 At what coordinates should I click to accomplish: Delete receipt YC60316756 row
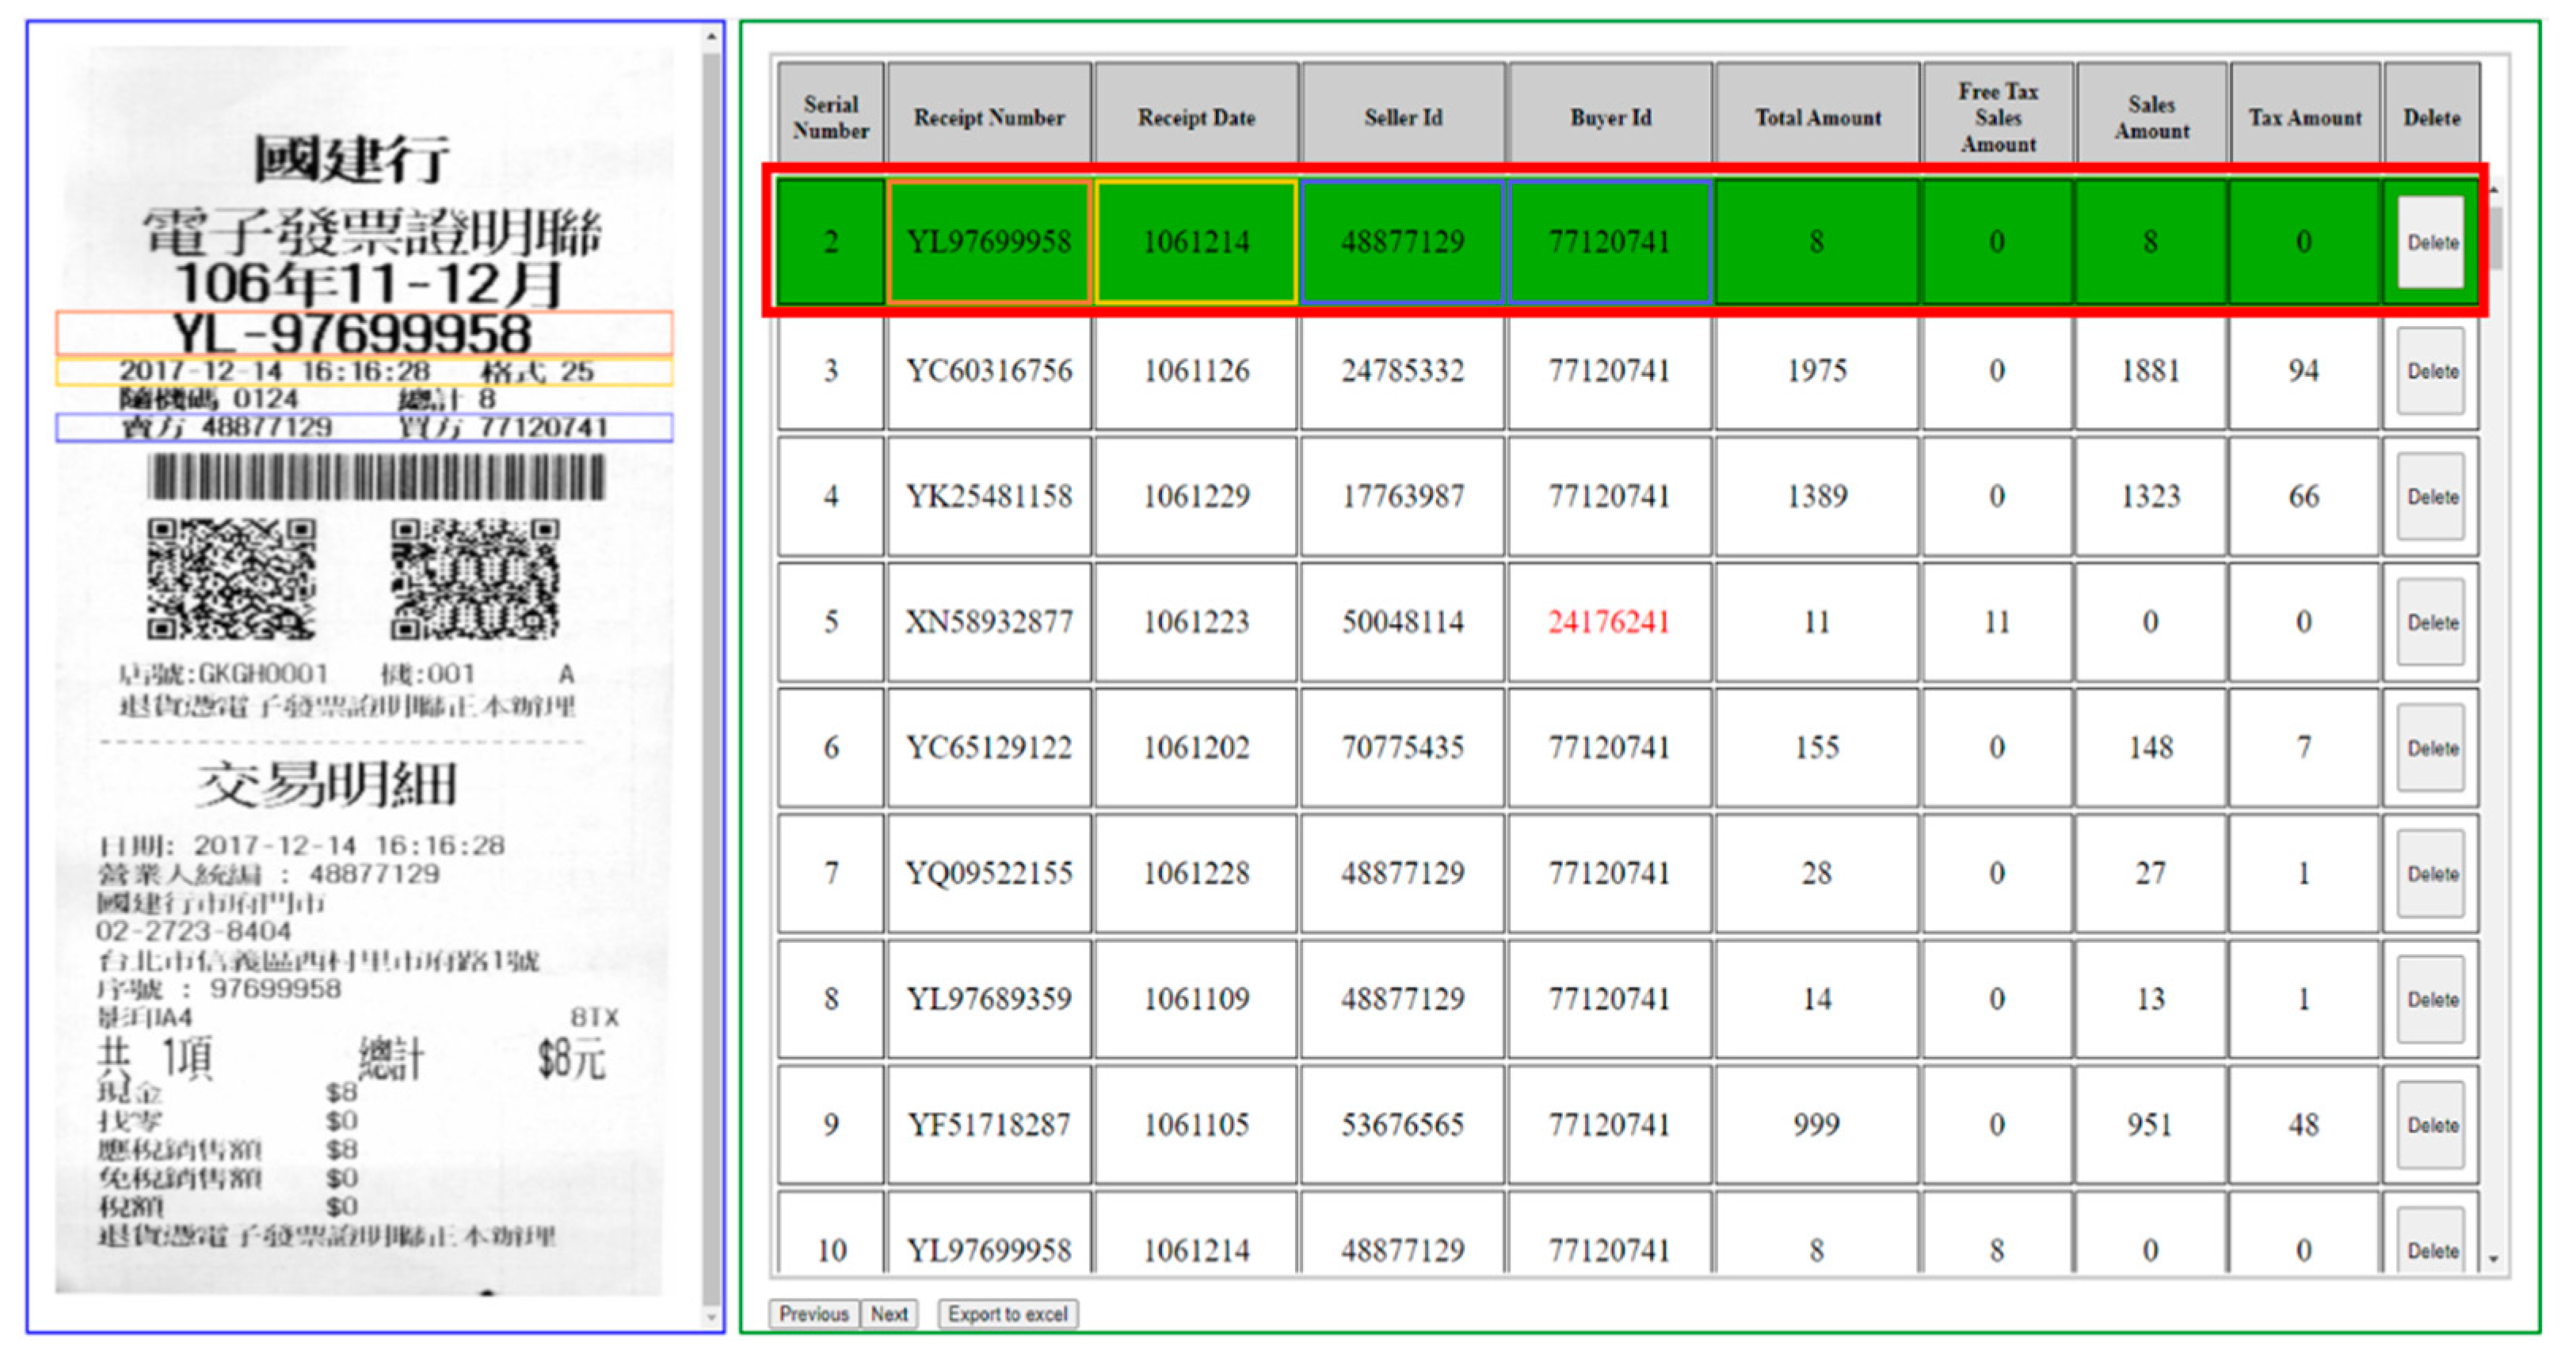tap(2431, 371)
